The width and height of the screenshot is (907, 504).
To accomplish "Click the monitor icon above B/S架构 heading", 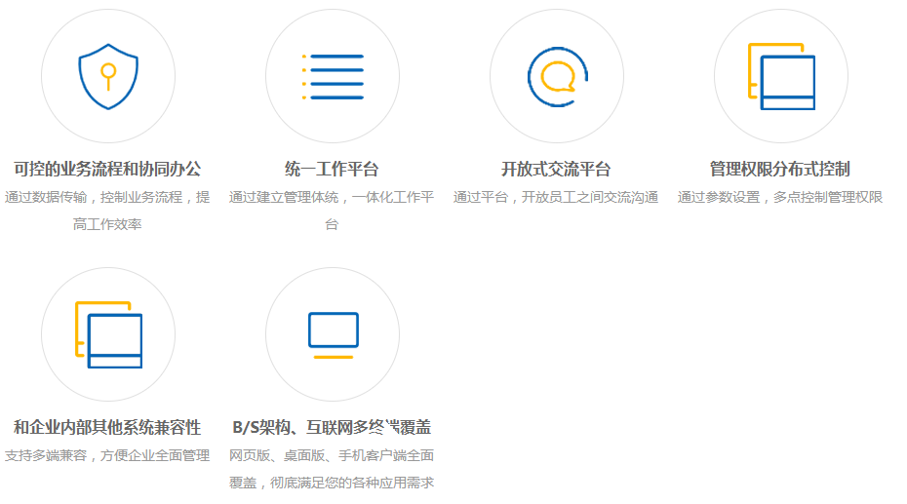I will [333, 330].
